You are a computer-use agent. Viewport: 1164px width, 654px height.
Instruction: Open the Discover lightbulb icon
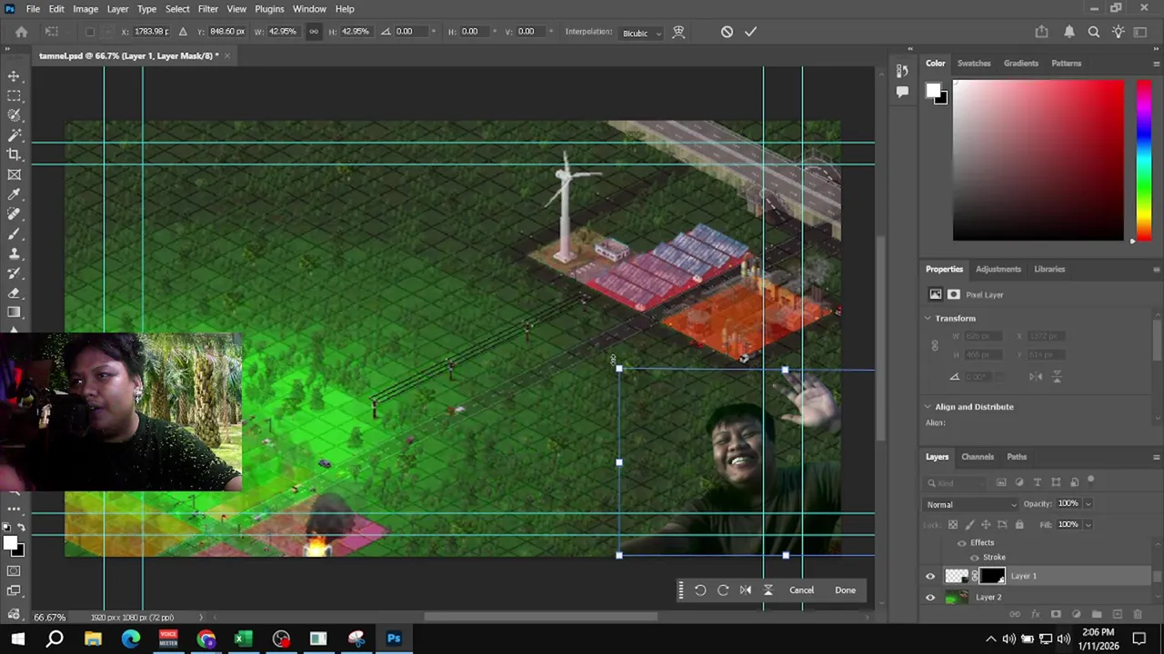(1118, 32)
